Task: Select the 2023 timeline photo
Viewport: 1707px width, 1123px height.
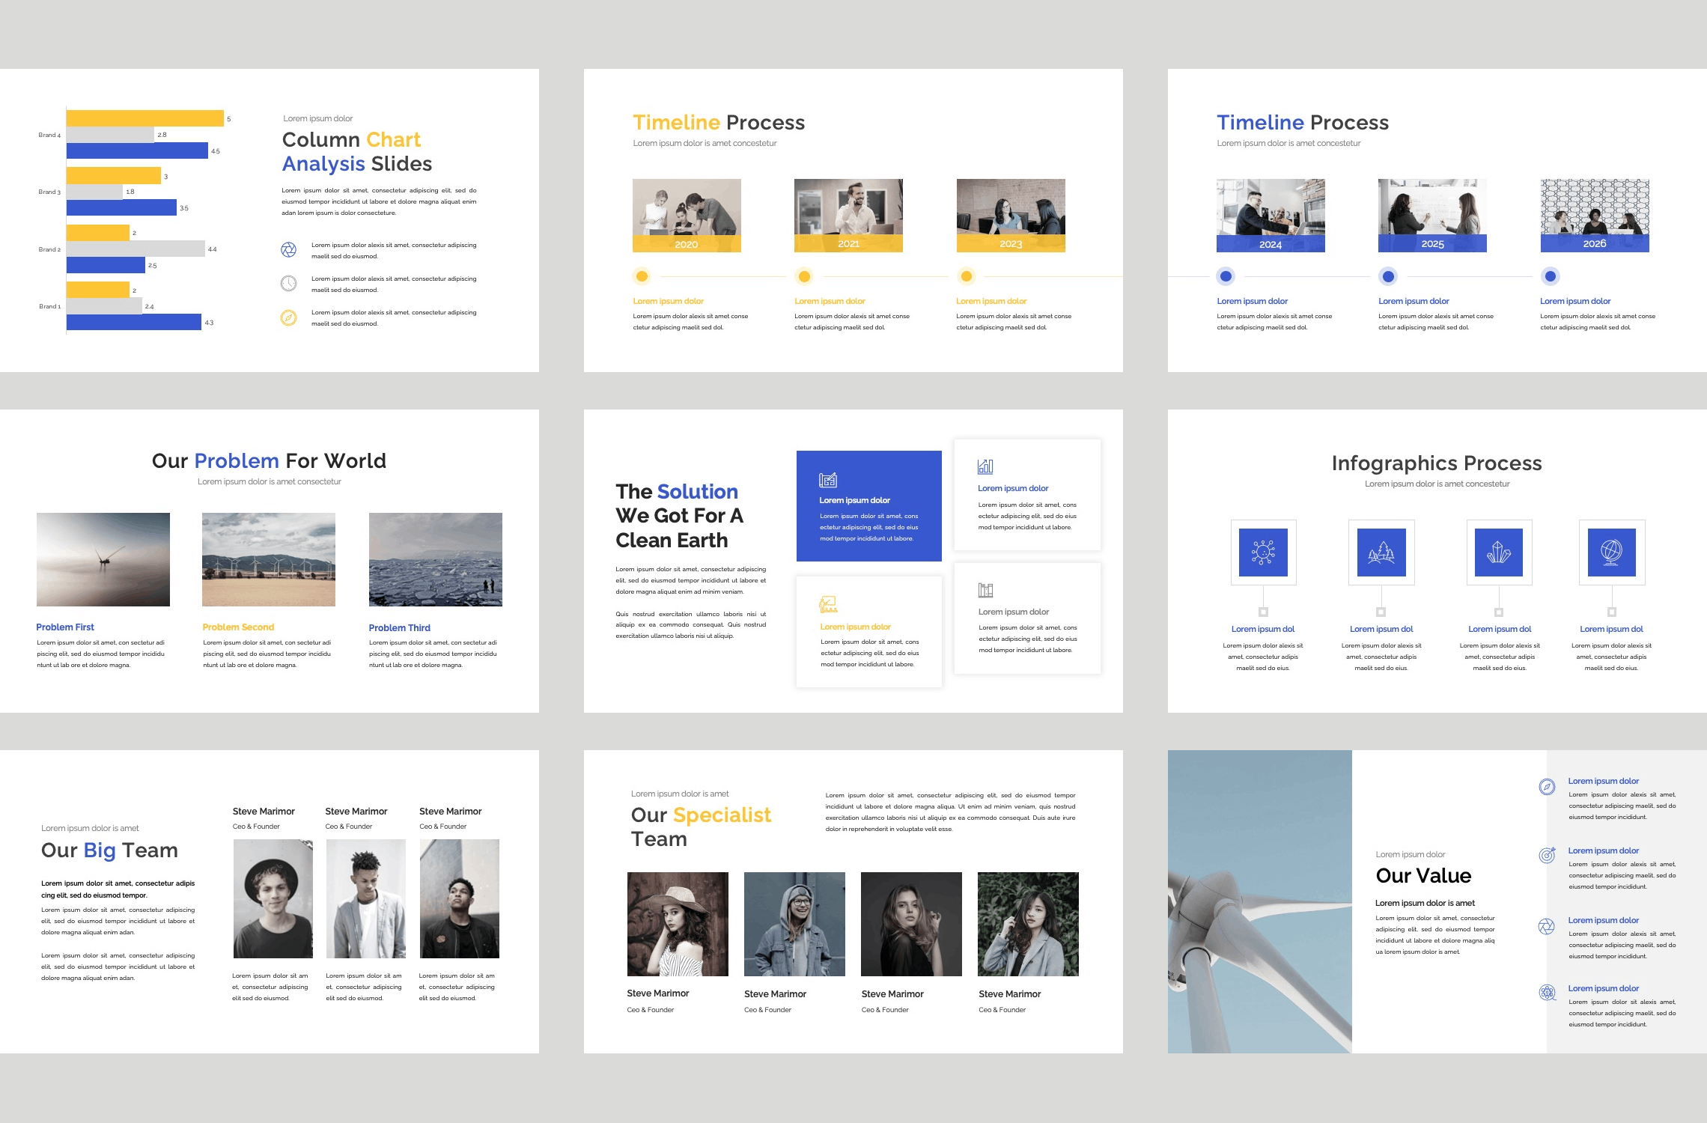Action: click(1011, 215)
